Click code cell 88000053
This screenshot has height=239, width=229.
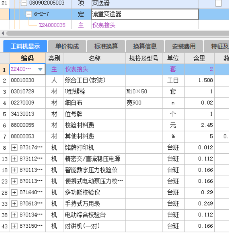click(28, 136)
